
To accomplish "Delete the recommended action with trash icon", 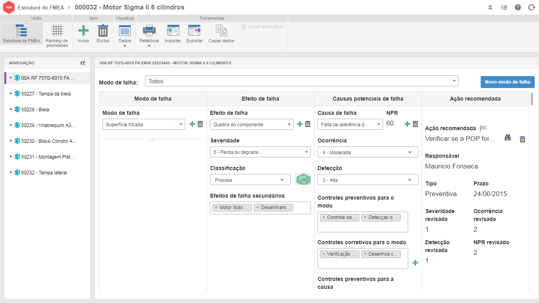I will coord(522,139).
